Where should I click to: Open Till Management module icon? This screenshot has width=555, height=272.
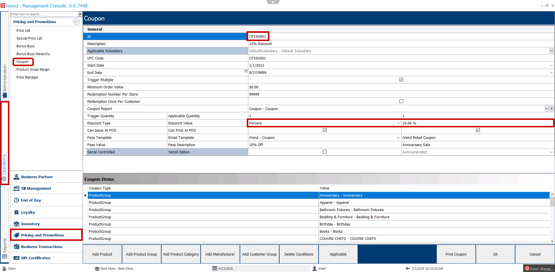click(16, 188)
